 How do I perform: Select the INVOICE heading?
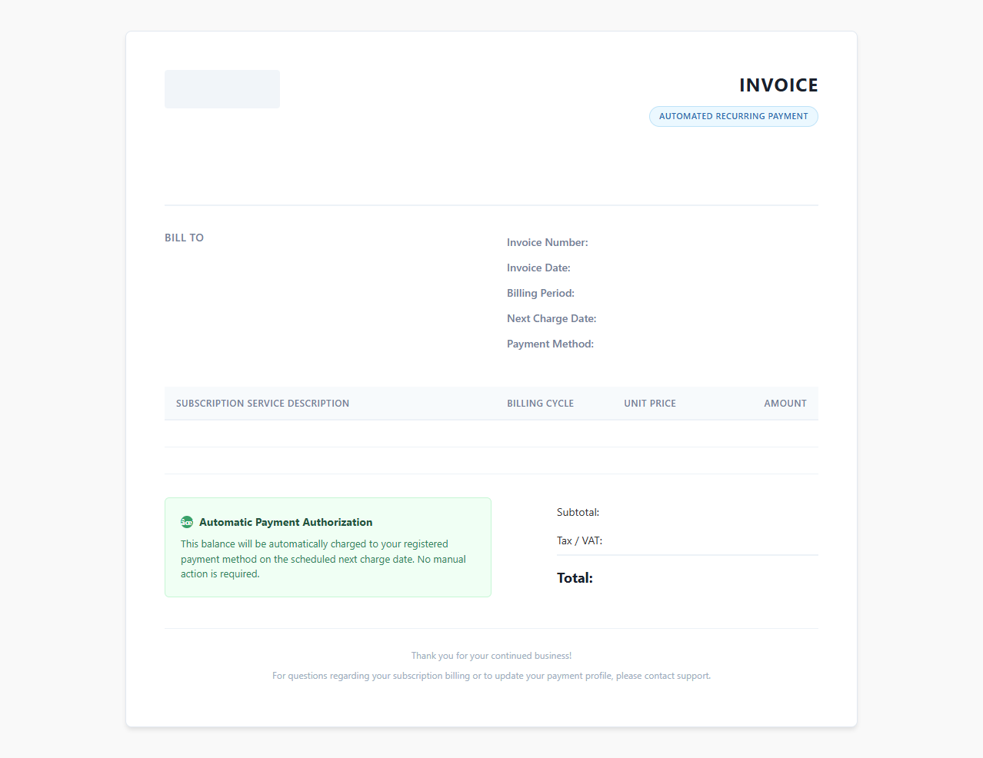coord(778,85)
